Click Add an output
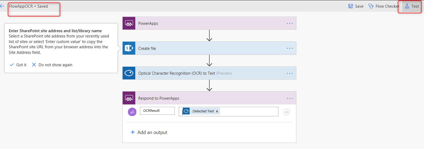 [x=149, y=132]
